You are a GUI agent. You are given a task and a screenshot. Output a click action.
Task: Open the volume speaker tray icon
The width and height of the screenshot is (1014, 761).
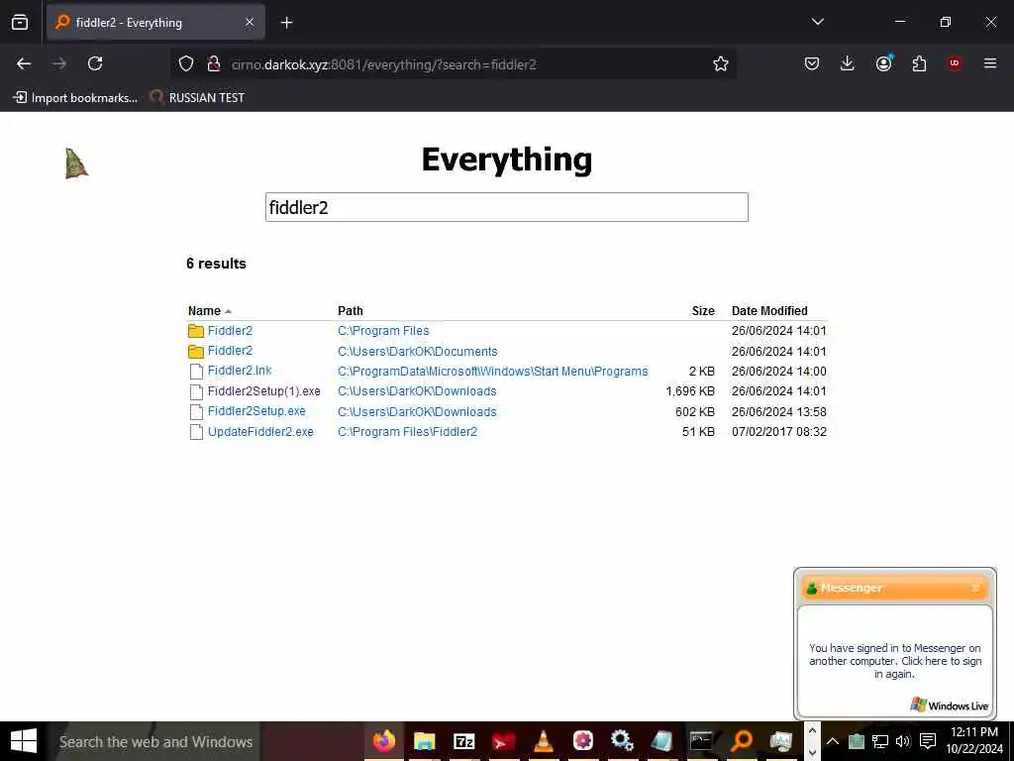903,741
